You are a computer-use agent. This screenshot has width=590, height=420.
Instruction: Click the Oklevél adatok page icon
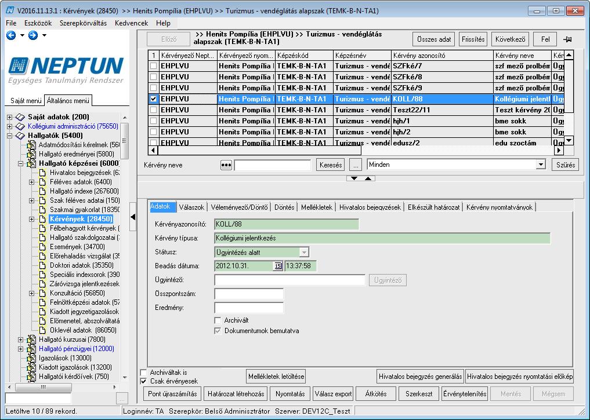click(43, 330)
